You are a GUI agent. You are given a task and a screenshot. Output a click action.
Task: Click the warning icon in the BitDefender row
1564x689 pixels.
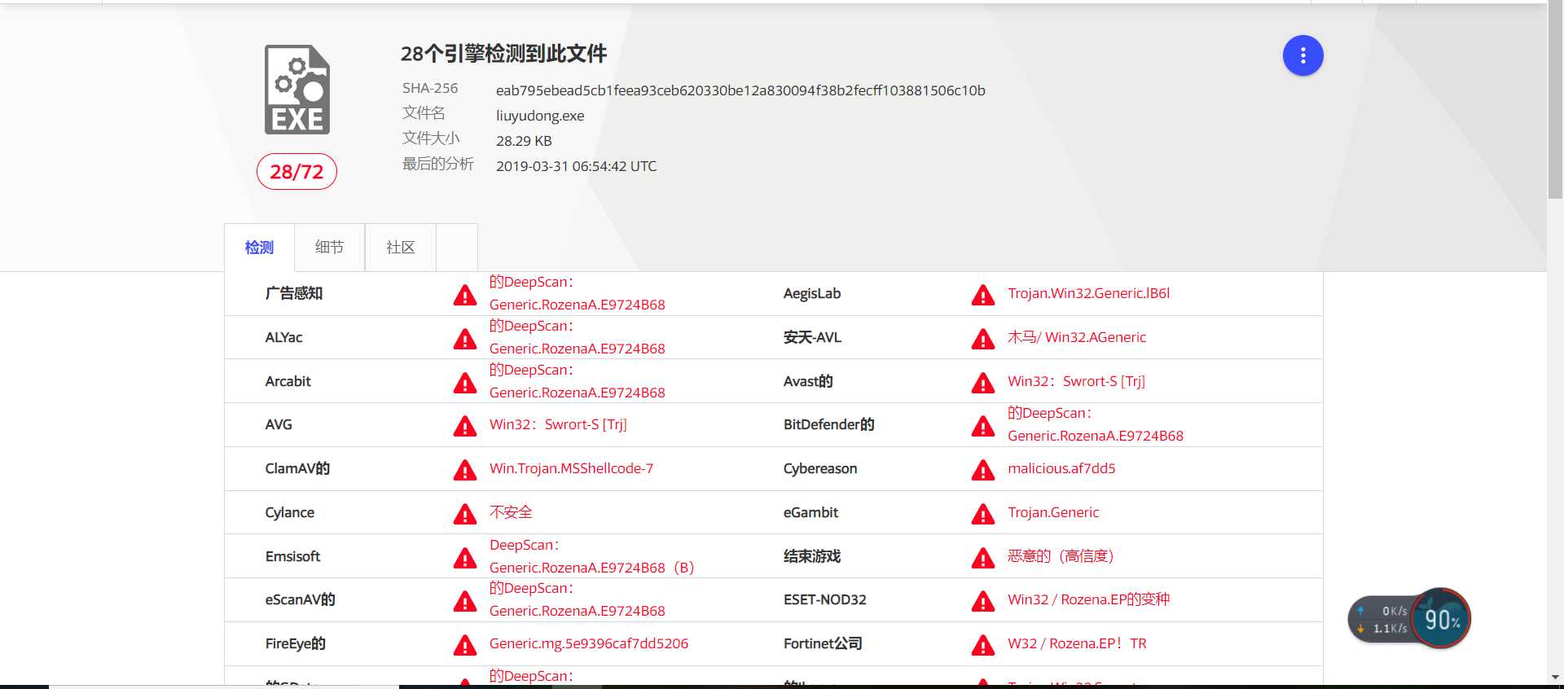[983, 426]
